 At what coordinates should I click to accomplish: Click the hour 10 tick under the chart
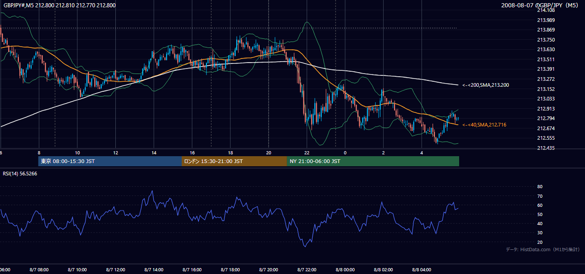tap(77, 153)
